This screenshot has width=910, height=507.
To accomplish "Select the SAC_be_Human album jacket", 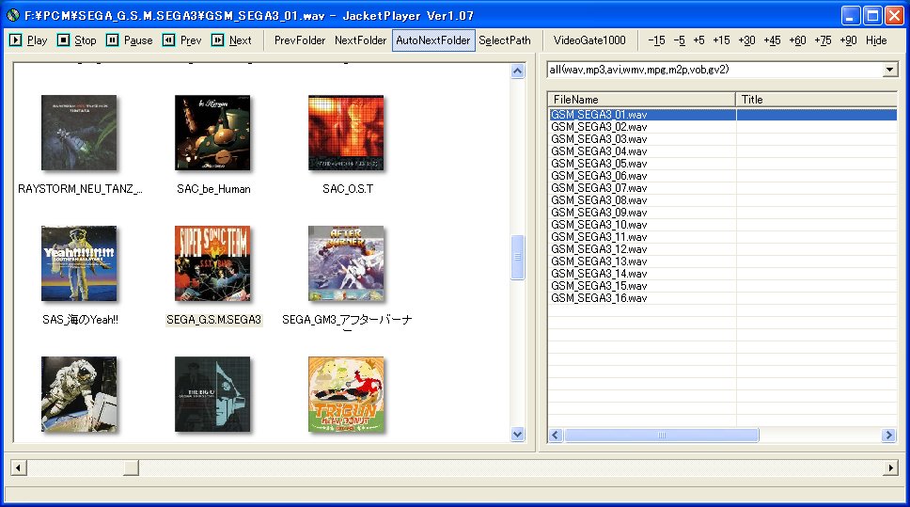I will tap(212, 133).
